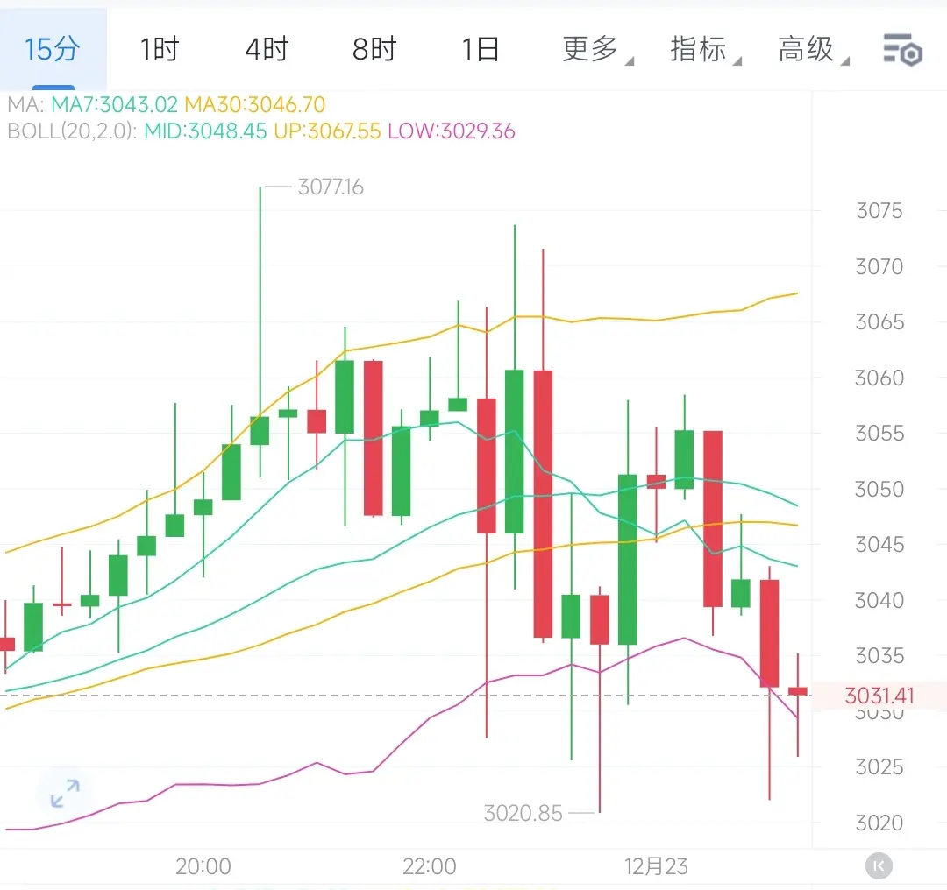
Task: Select the 15分 timeframe tab
Action: point(53,49)
